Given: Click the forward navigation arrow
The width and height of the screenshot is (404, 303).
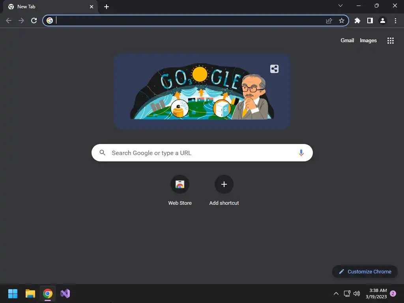Looking at the screenshot, I should tap(21, 21).
